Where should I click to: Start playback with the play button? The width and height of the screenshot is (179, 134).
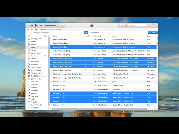(x=36, y=25)
